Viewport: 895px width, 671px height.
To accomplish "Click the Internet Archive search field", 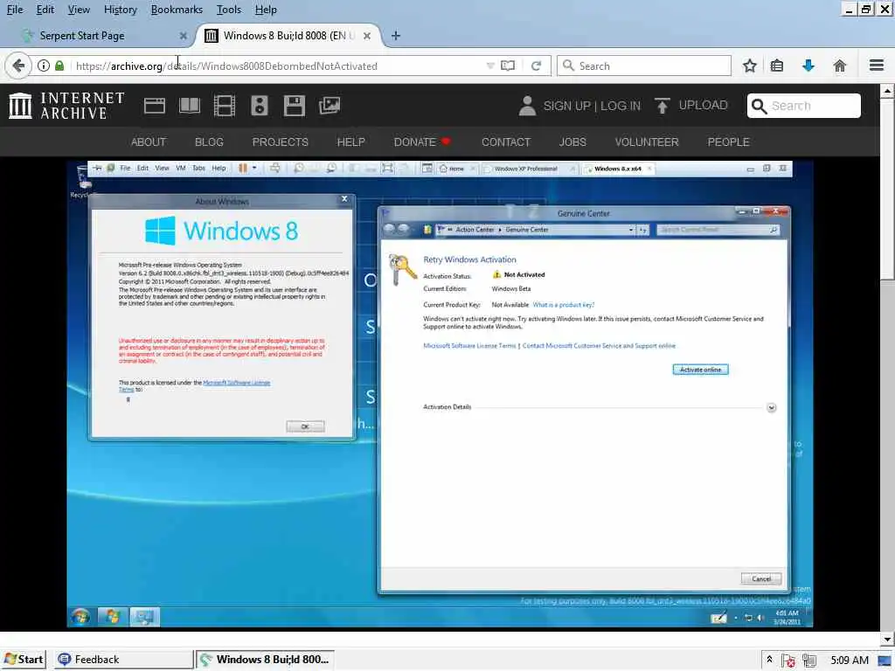I will coord(804,106).
